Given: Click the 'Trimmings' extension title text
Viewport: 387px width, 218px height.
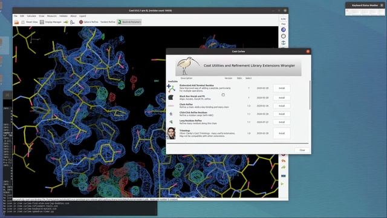Looking at the screenshot, I should coord(184,131).
